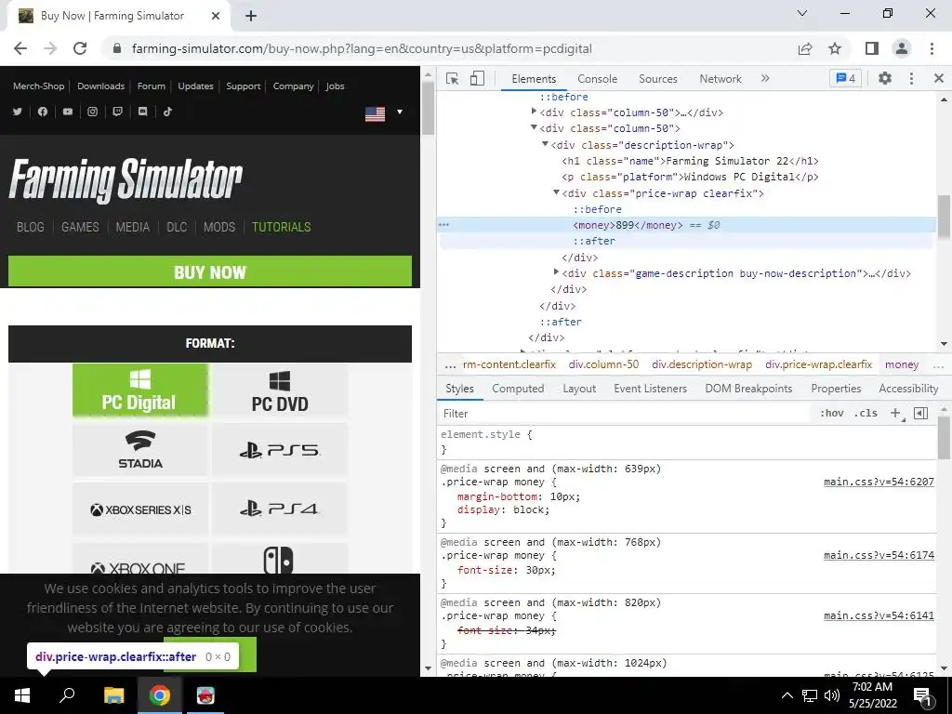Screen dimensions: 952x714
Task: Open the Instagram social icon
Action: pyautogui.click(x=92, y=112)
